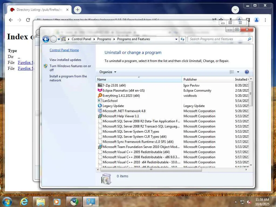Click the Eclipse Community publisher cell

tap(197, 90)
